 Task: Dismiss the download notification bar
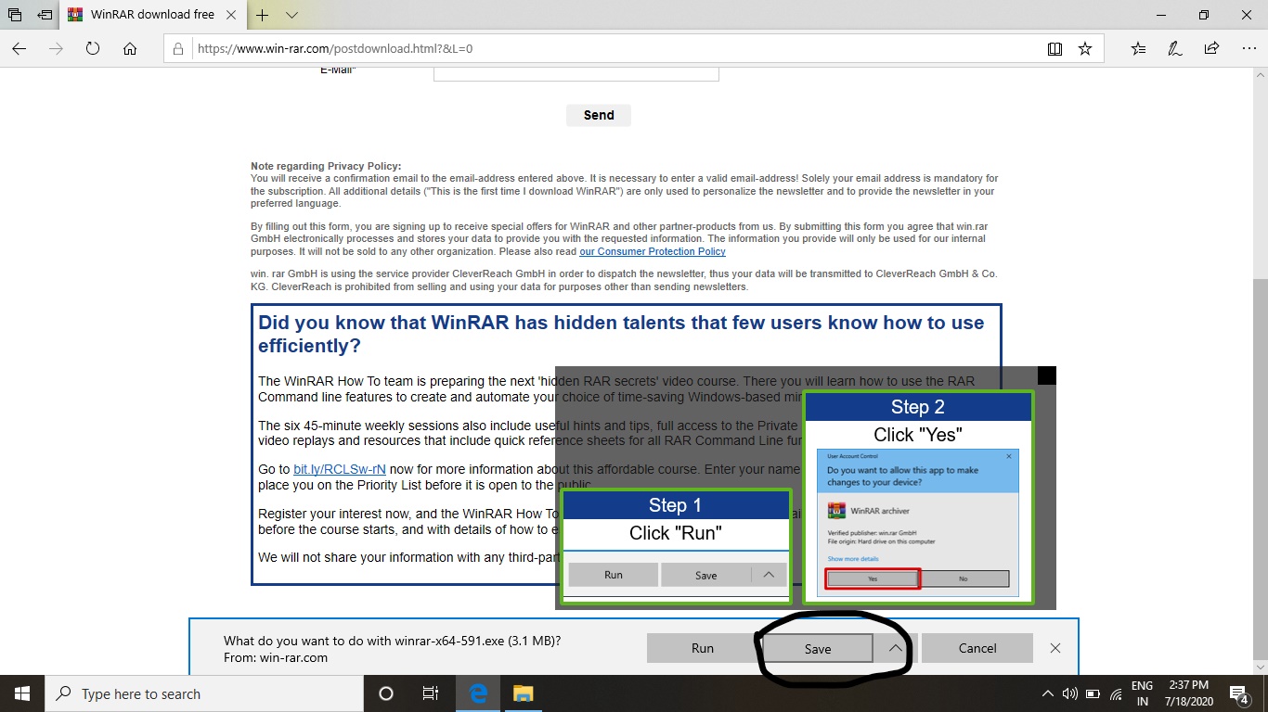[x=1055, y=648]
